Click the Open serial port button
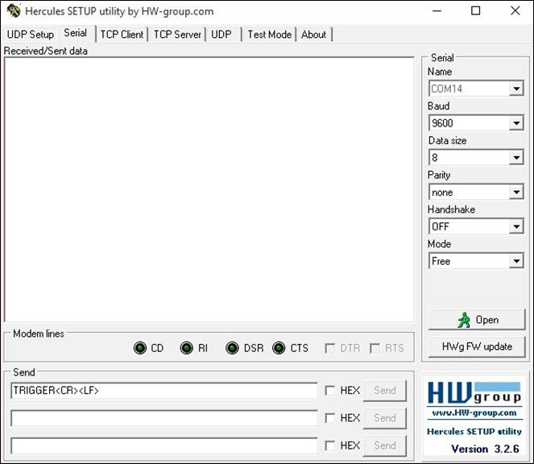 point(477,320)
